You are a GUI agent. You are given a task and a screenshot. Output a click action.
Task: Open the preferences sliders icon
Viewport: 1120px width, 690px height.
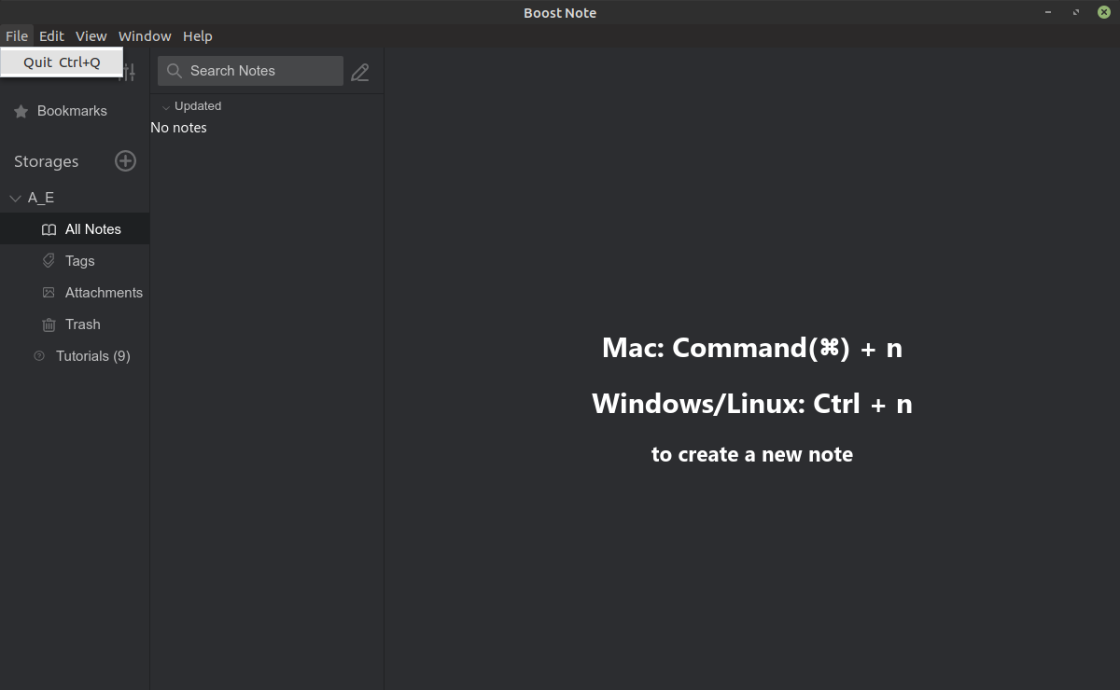[x=127, y=71]
